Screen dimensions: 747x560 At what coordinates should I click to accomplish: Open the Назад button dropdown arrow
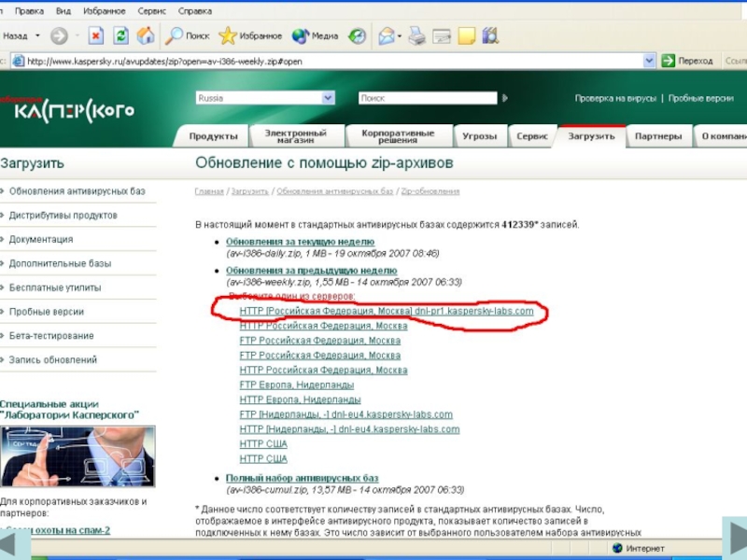pyautogui.click(x=37, y=35)
